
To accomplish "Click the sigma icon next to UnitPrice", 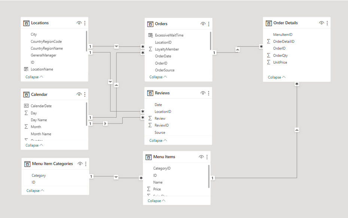I will [x=269, y=62].
